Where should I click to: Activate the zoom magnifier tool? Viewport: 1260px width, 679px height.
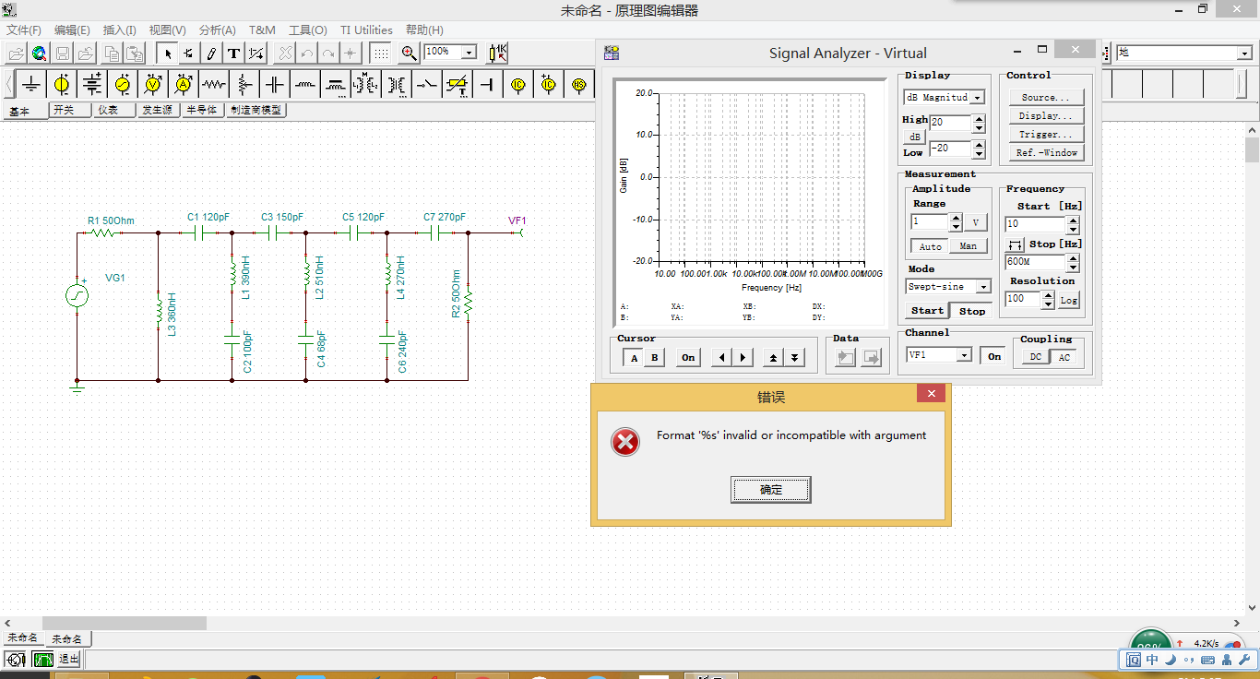click(x=409, y=53)
